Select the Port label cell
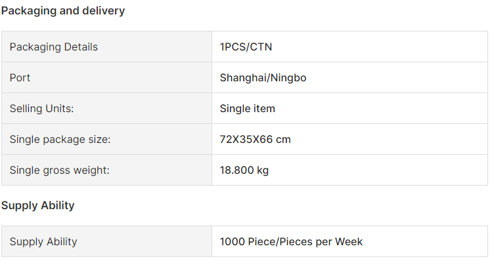The width and height of the screenshot is (490, 261). [106, 77]
